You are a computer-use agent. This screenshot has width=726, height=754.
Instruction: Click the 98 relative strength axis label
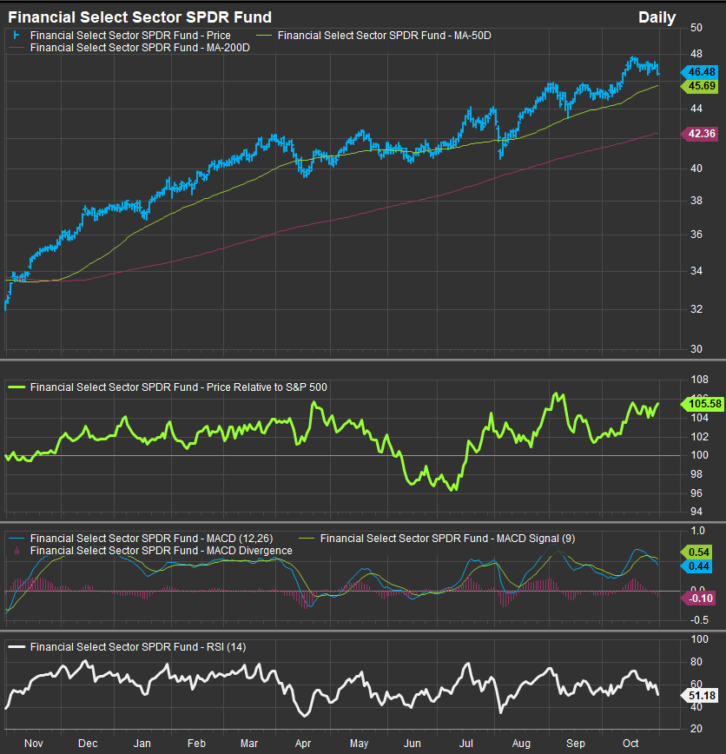point(696,474)
